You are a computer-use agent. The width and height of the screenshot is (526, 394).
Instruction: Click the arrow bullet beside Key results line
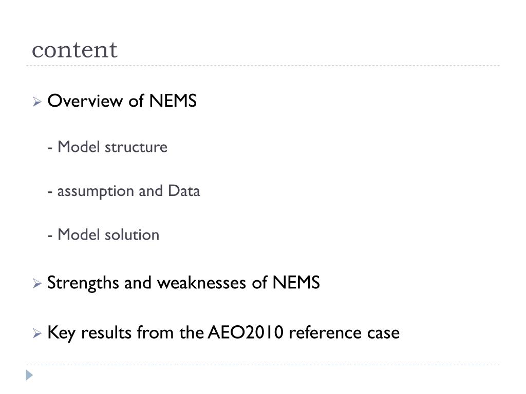click(x=37, y=333)
